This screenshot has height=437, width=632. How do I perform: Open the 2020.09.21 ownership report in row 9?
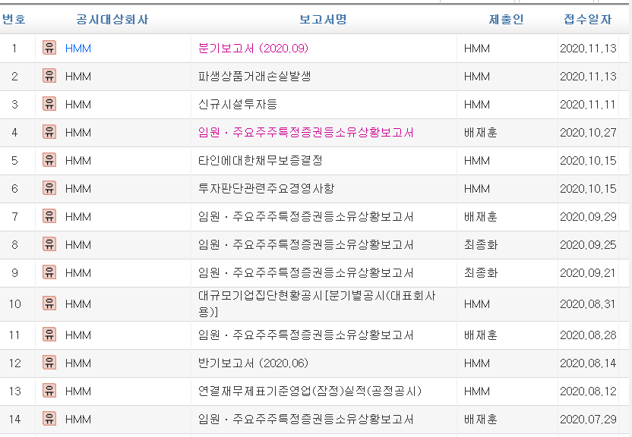click(305, 273)
